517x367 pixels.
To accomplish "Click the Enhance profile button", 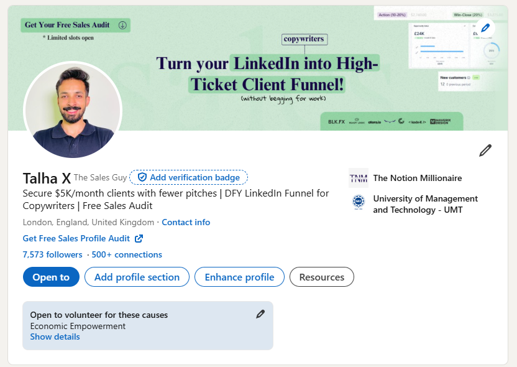I will tap(239, 277).
